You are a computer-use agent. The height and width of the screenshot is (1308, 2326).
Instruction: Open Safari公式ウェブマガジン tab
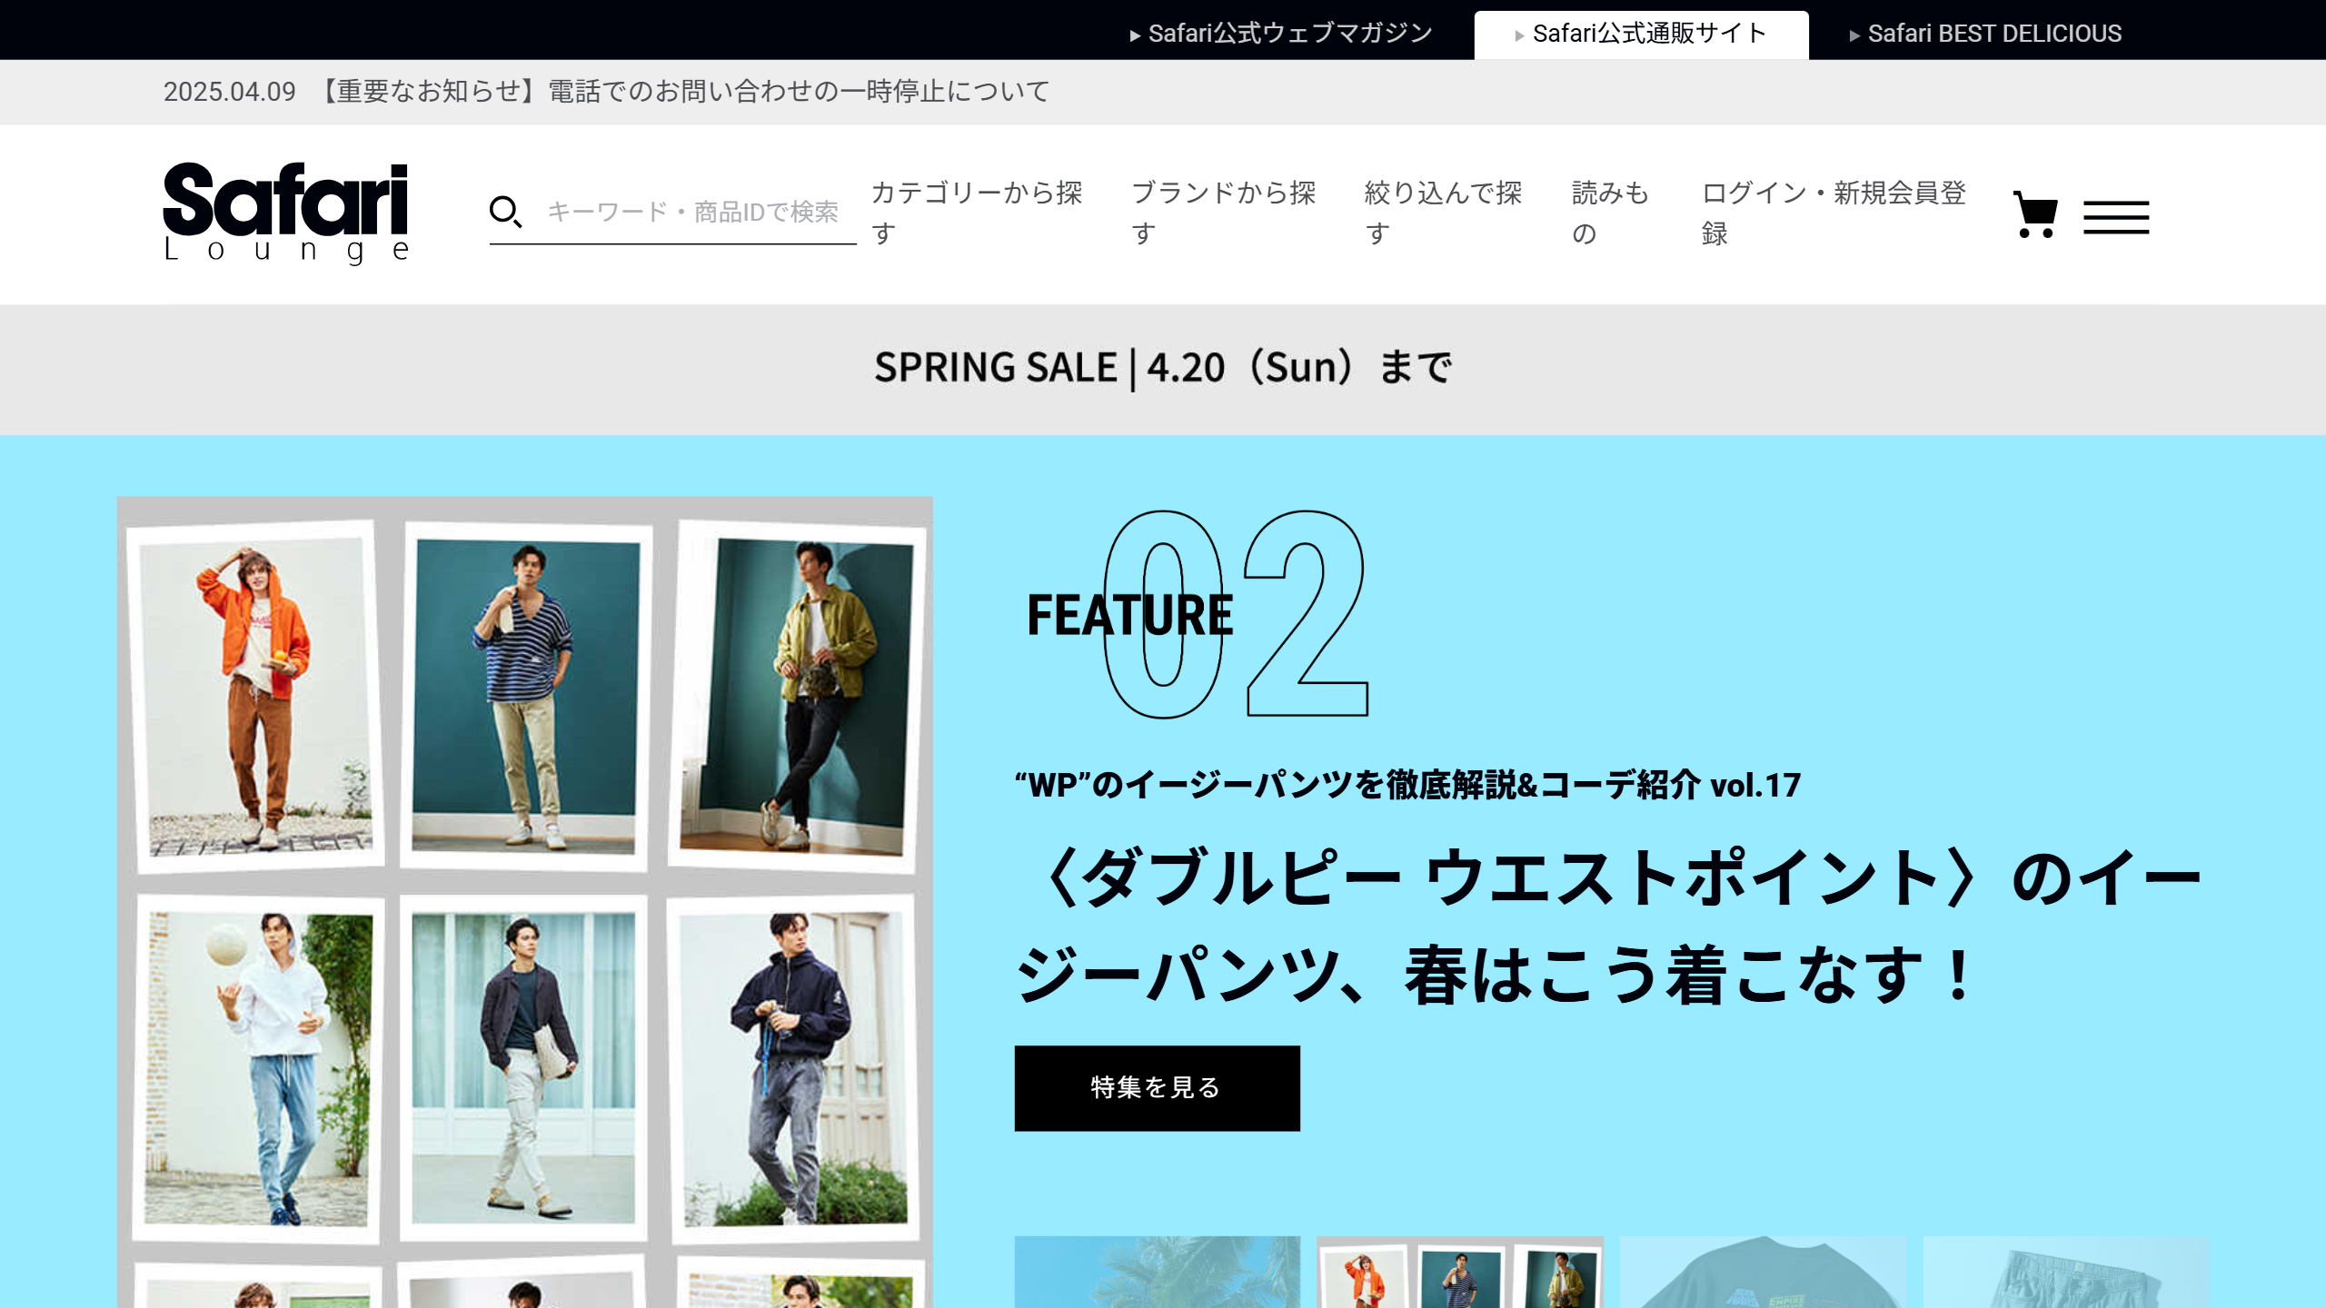[x=1281, y=34]
